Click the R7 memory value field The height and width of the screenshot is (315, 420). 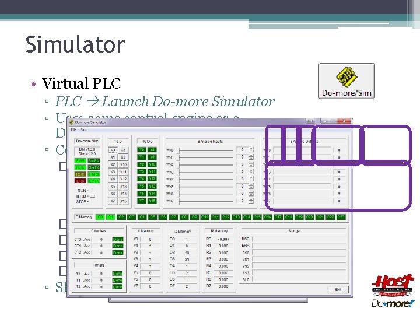pyautogui.click(x=223, y=286)
